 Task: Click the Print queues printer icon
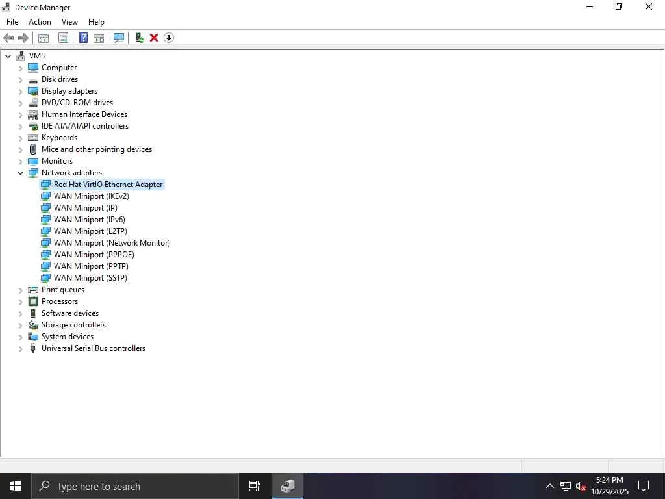[x=33, y=290]
